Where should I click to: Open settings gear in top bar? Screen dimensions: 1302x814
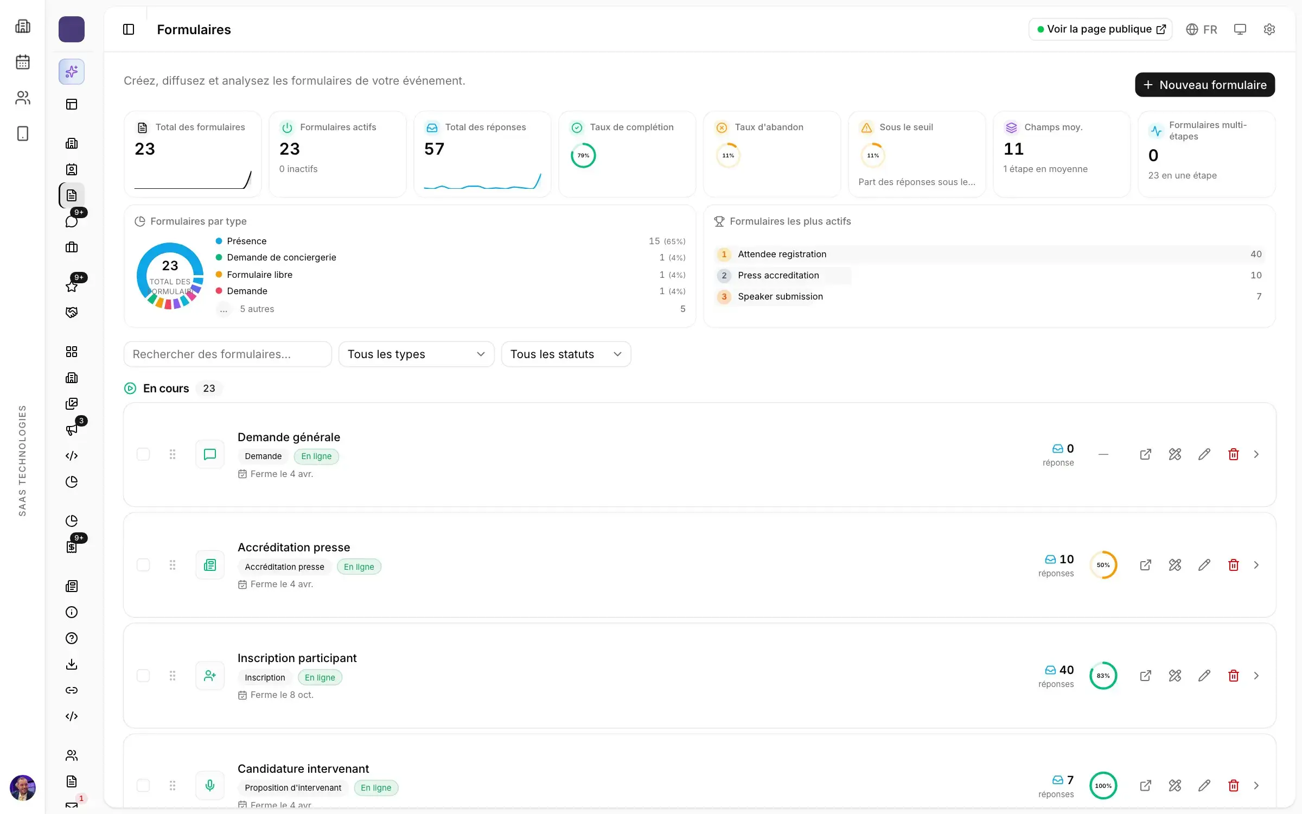pos(1269,29)
